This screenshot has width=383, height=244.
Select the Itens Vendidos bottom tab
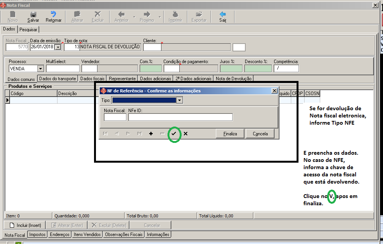pyautogui.click(x=87, y=234)
